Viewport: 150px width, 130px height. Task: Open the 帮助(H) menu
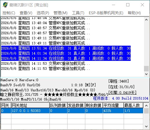pyautogui.click(x=134, y=13)
